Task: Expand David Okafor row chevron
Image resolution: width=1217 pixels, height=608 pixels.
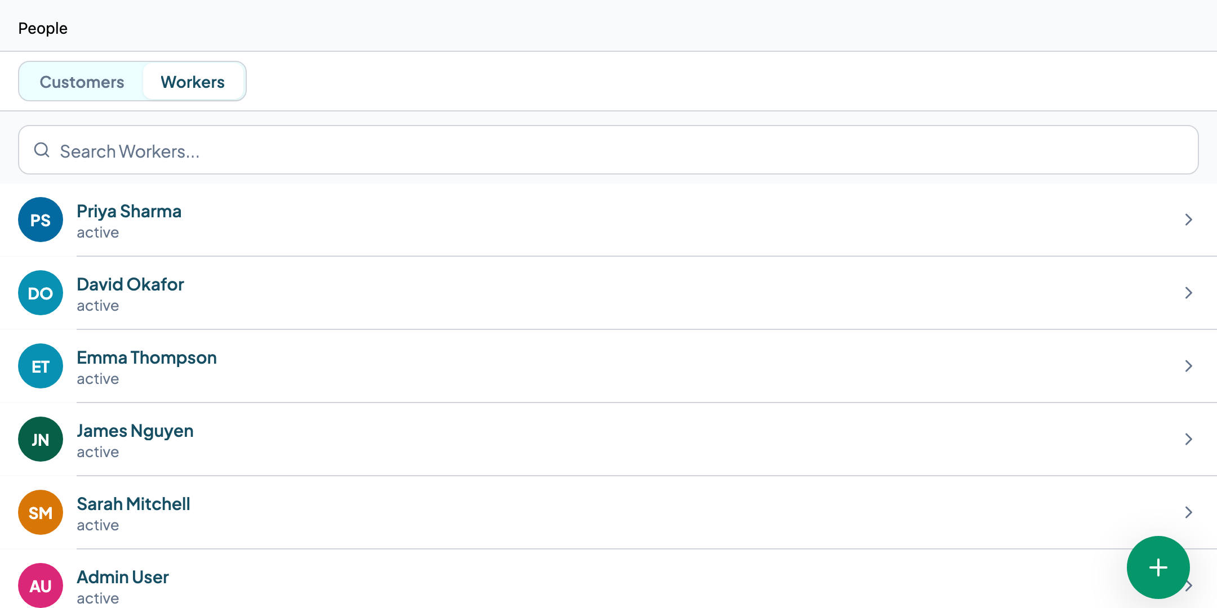Action: (1188, 293)
